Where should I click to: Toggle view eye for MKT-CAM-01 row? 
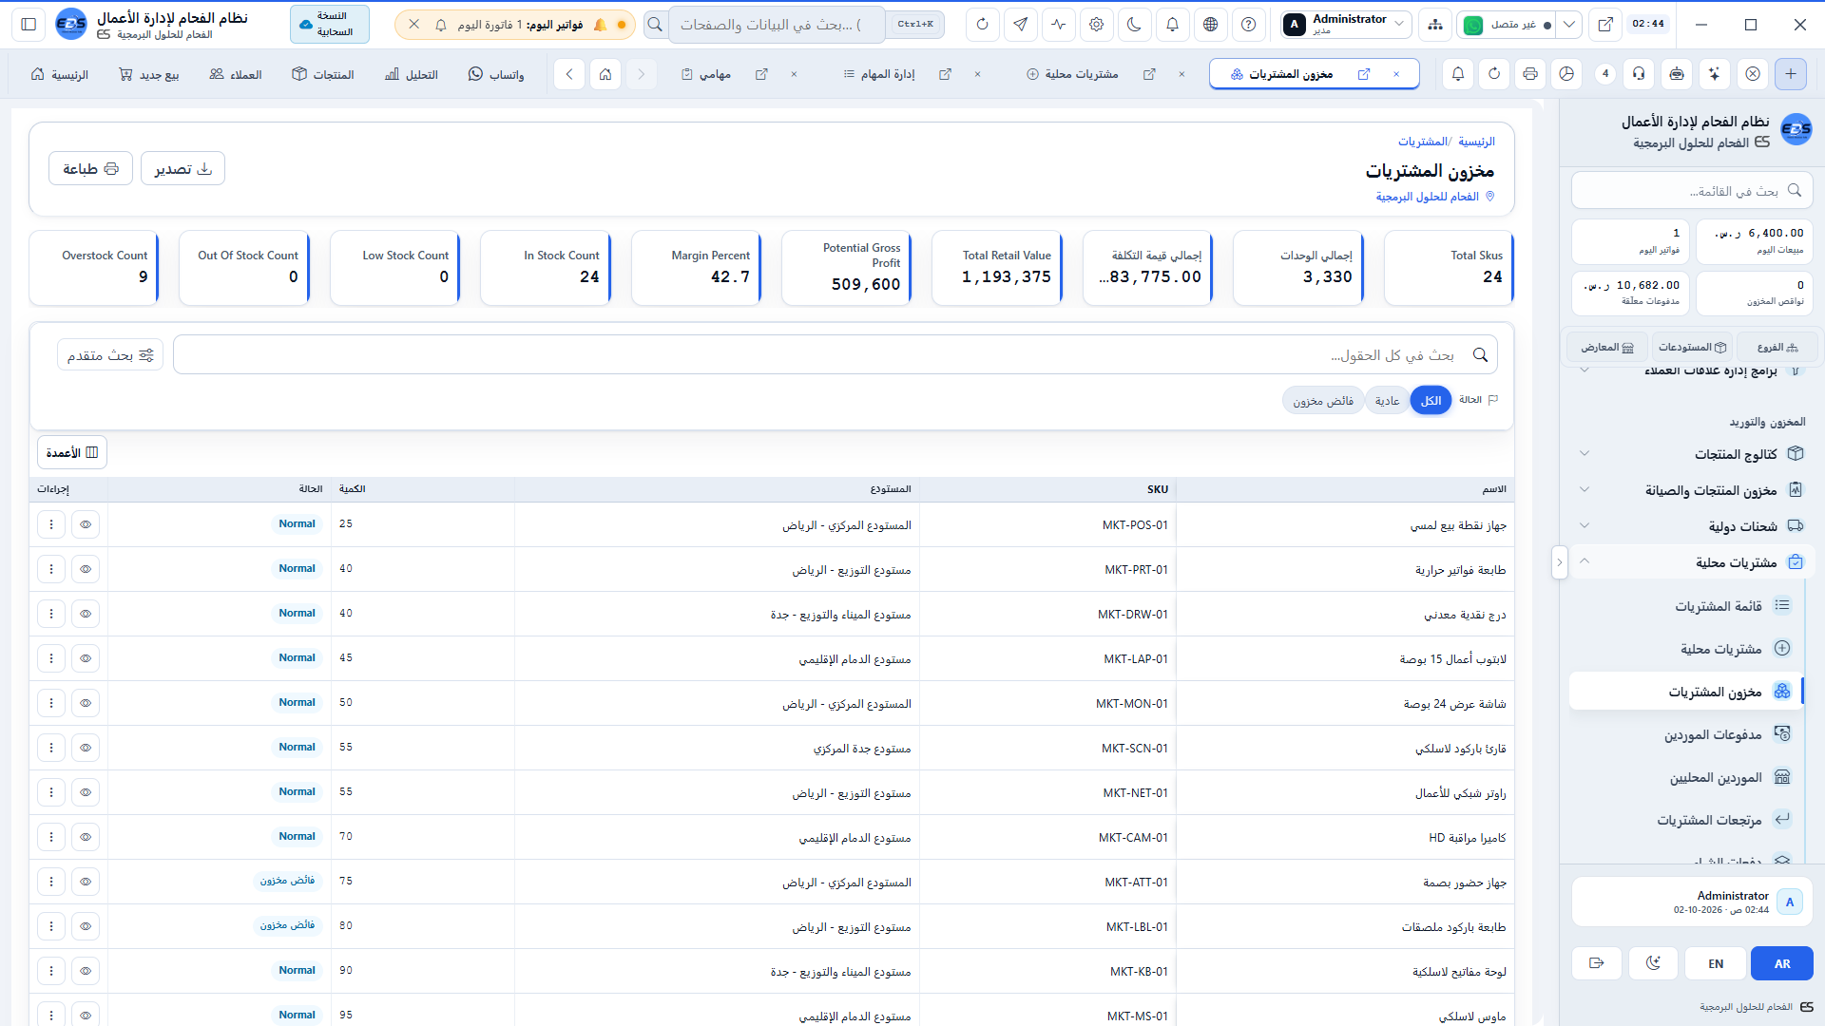coord(86,837)
